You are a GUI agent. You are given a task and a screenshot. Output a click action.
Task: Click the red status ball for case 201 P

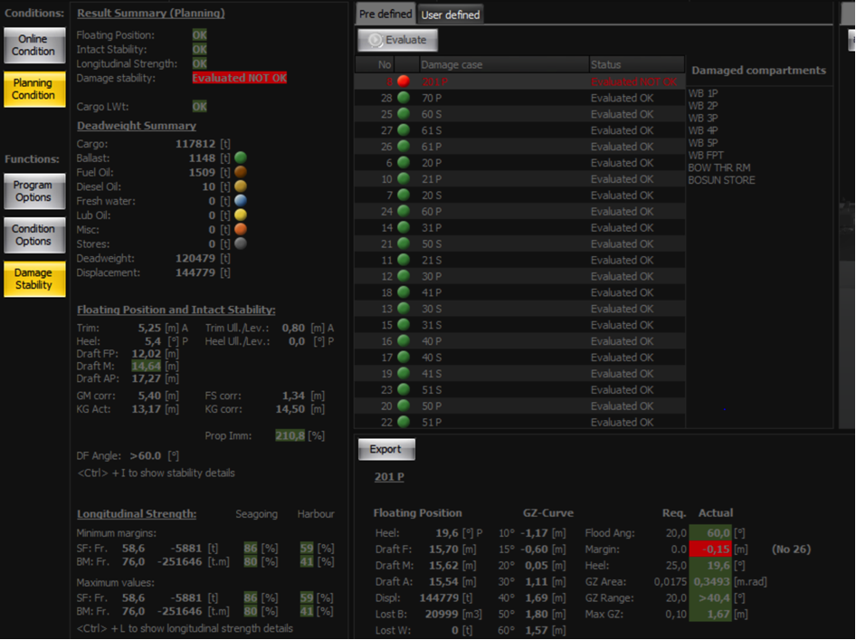pyautogui.click(x=404, y=81)
